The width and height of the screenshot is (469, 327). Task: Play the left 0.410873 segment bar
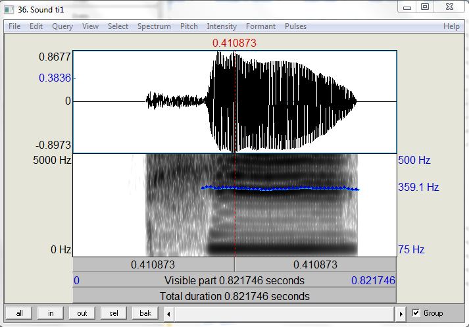(x=153, y=264)
